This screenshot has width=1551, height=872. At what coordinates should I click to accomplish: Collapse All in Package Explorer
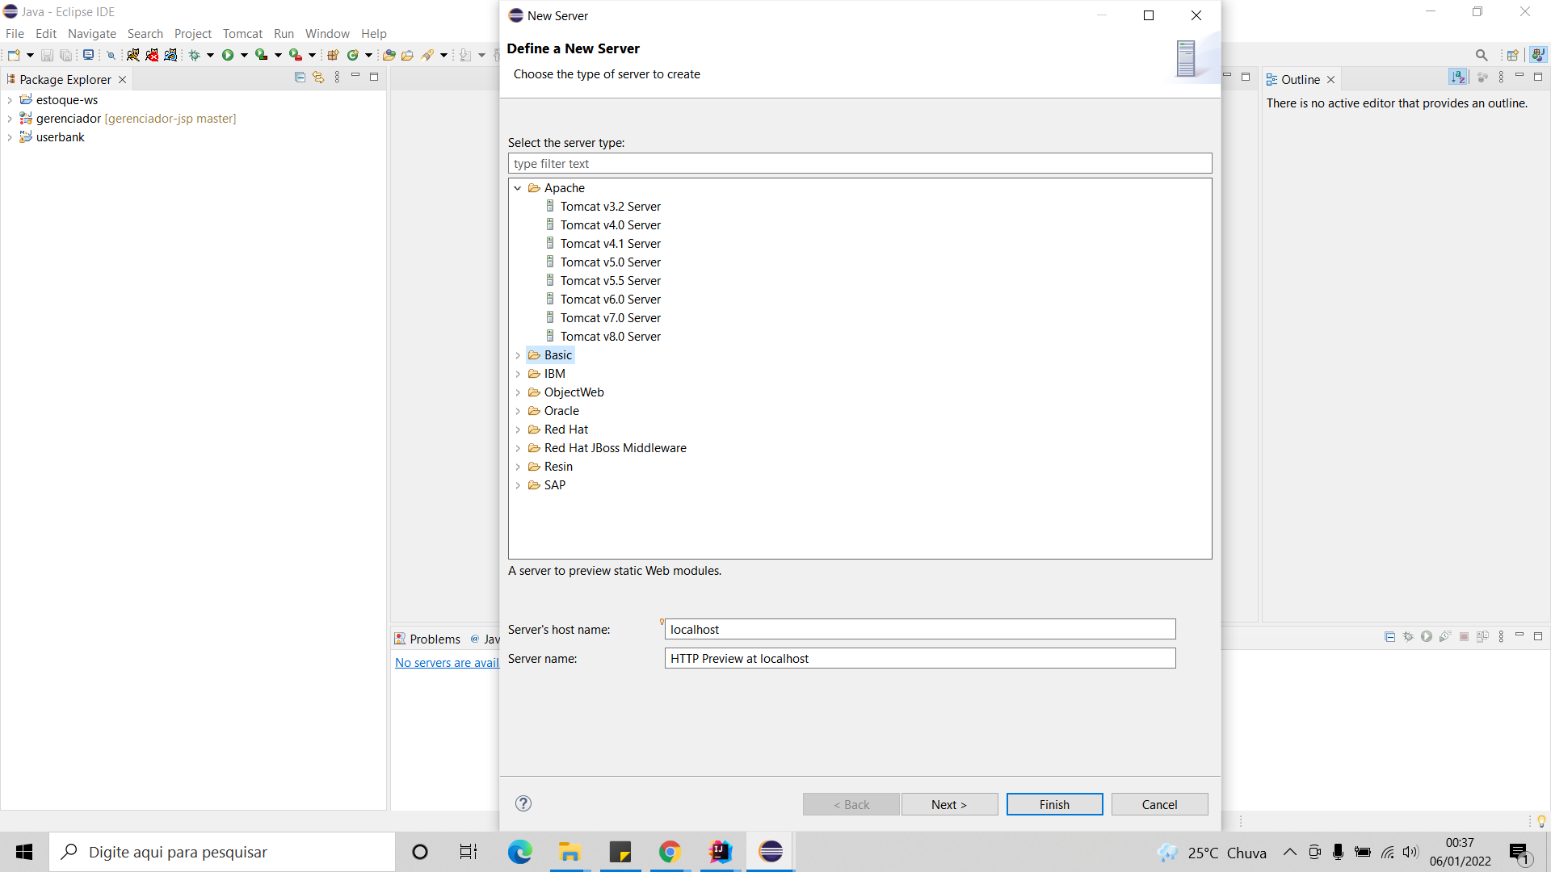coord(300,78)
